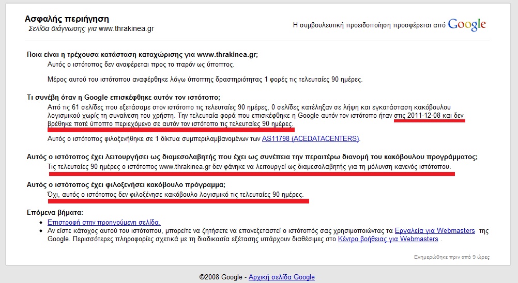Image resolution: width=518 pixels, height=283 pixels.
Task: Click line 'Αυτός ο ιστότοπος δεν αναφέρεται προς το παρόν ως ύποπτος'
Action: point(141,65)
